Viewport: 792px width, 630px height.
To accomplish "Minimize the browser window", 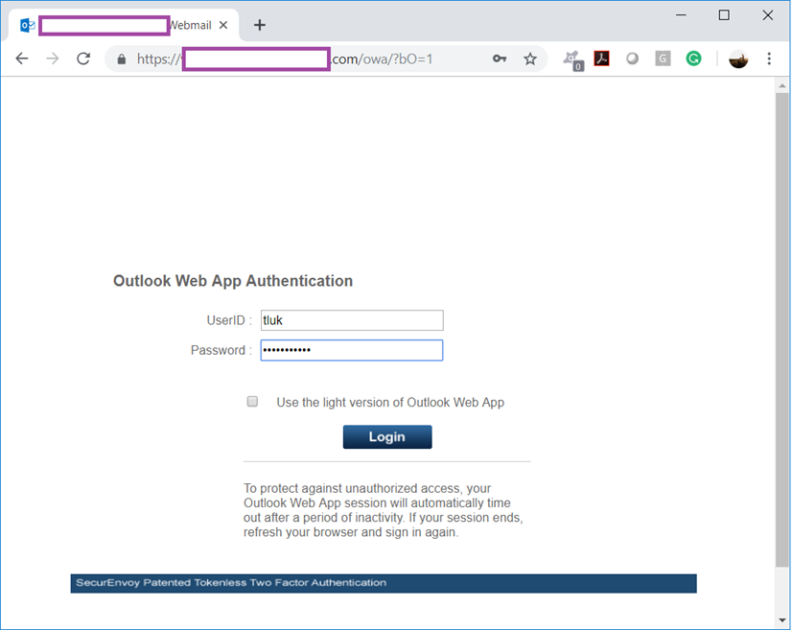I will (681, 15).
